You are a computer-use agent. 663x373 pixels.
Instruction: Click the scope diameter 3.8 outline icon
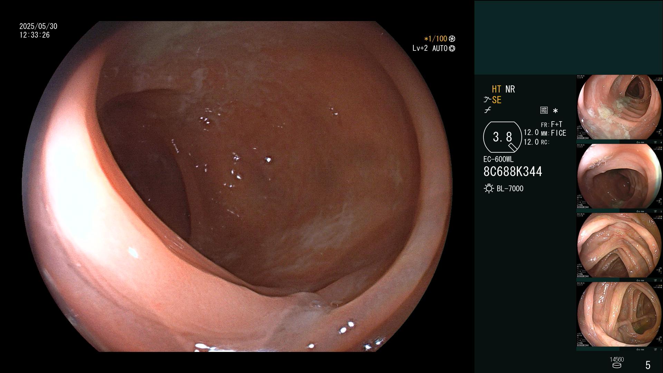(502, 137)
